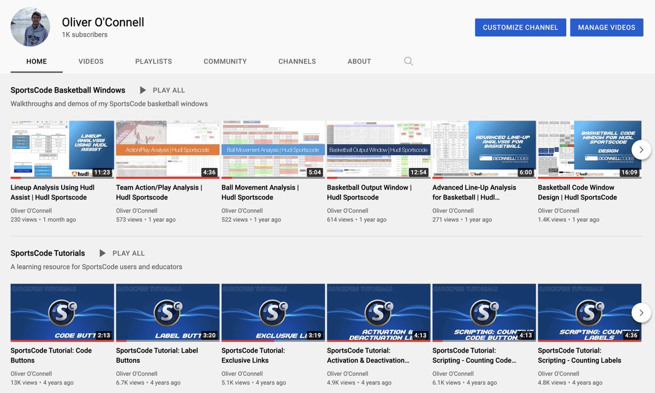This screenshot has height=393, width=655.
Task: Click title Advanced Line-Up Analysis for Basketball
Action: coord(474,192)
